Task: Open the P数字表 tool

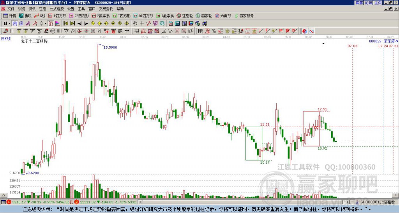Action: (101, 16)
